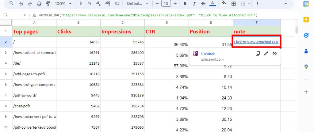Viewport: 314px width, 132px height.
Task: Toggle bold formatting
Action: click(185, 4)
